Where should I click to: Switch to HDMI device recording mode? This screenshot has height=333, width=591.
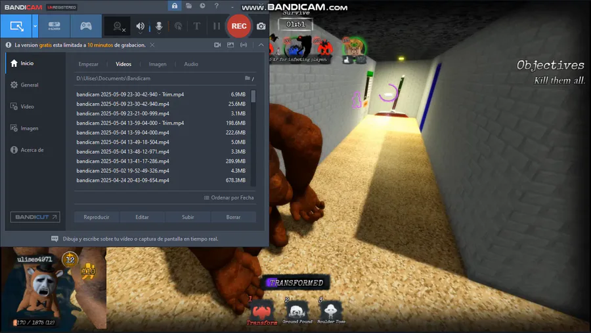coord(55,26)
